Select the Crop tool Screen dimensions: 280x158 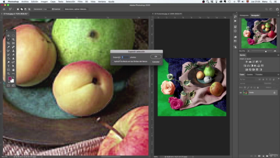click(8, 43)
